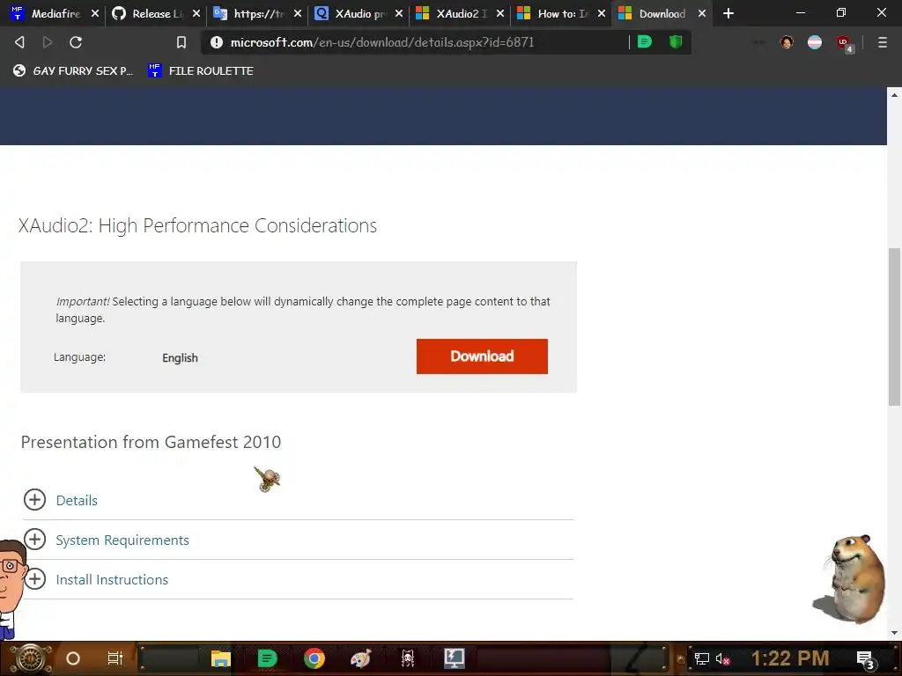Open Task View on the taskbar
Viewport: 902px width, 676px height.
[115, 658]
